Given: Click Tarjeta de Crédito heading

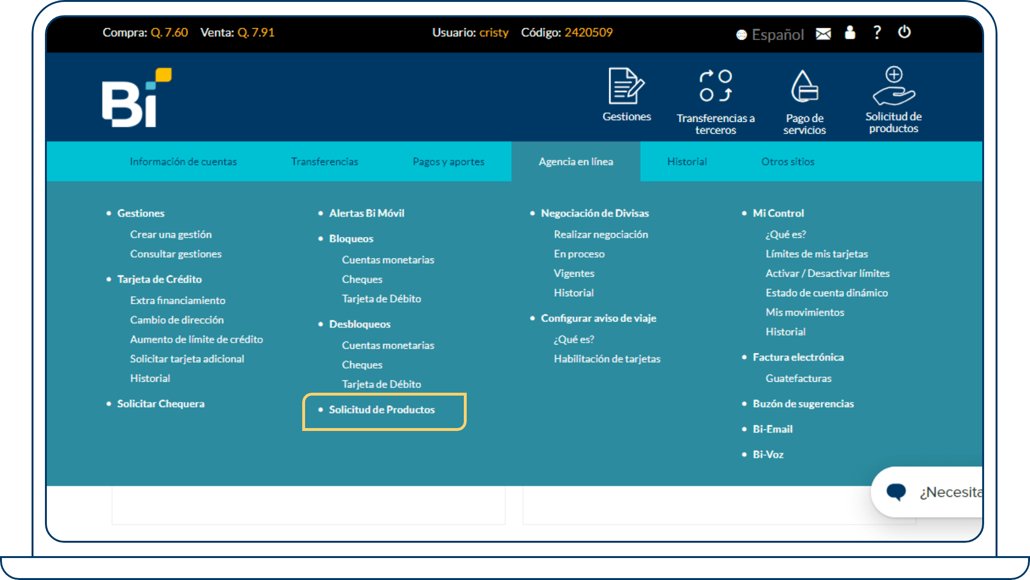Looking at the screenshot, I should pyautogui.click(x=159, y=279).
